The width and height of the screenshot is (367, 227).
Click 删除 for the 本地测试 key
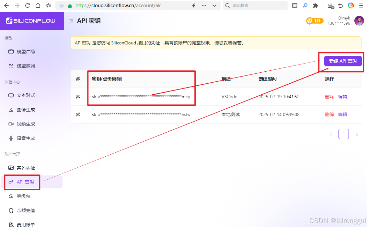pos(329,114)
